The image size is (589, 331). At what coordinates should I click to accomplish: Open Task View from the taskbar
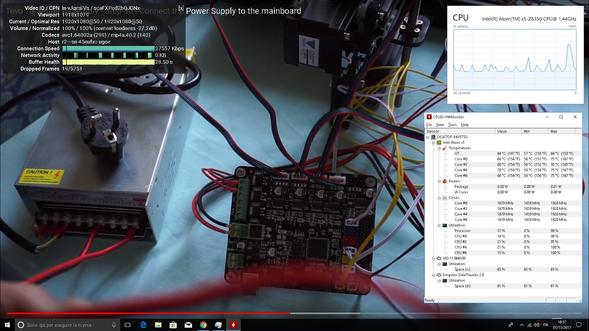click(128, 325)
